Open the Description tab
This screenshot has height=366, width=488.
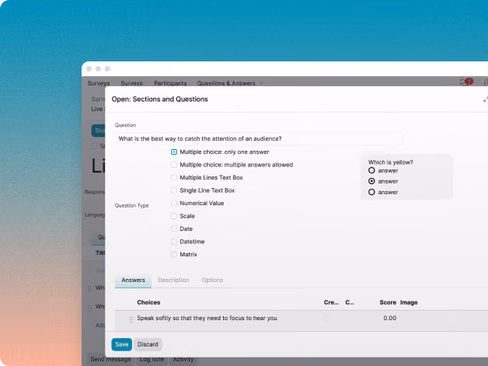pos(173,280)
